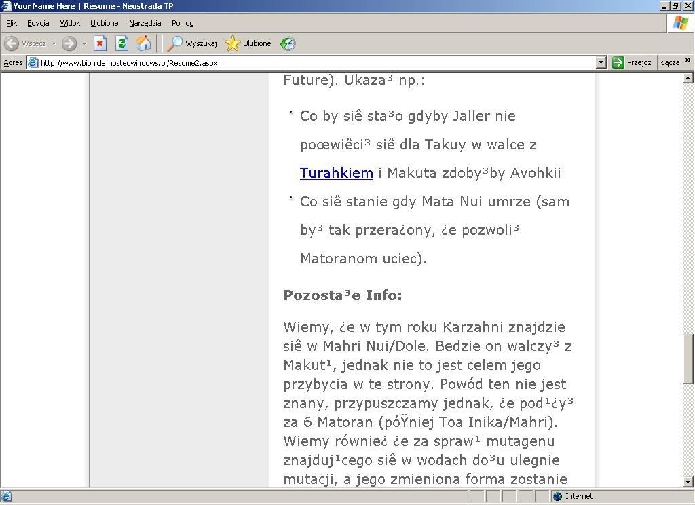Open the Narzędzia menu
695x505 pixels.
click(x=145, y=23)
